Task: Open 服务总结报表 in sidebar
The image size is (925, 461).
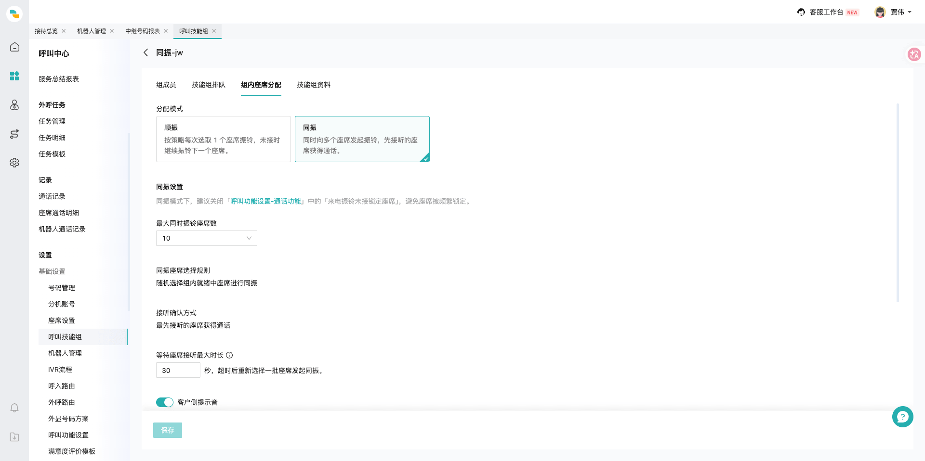Action: tap(59, 79)
